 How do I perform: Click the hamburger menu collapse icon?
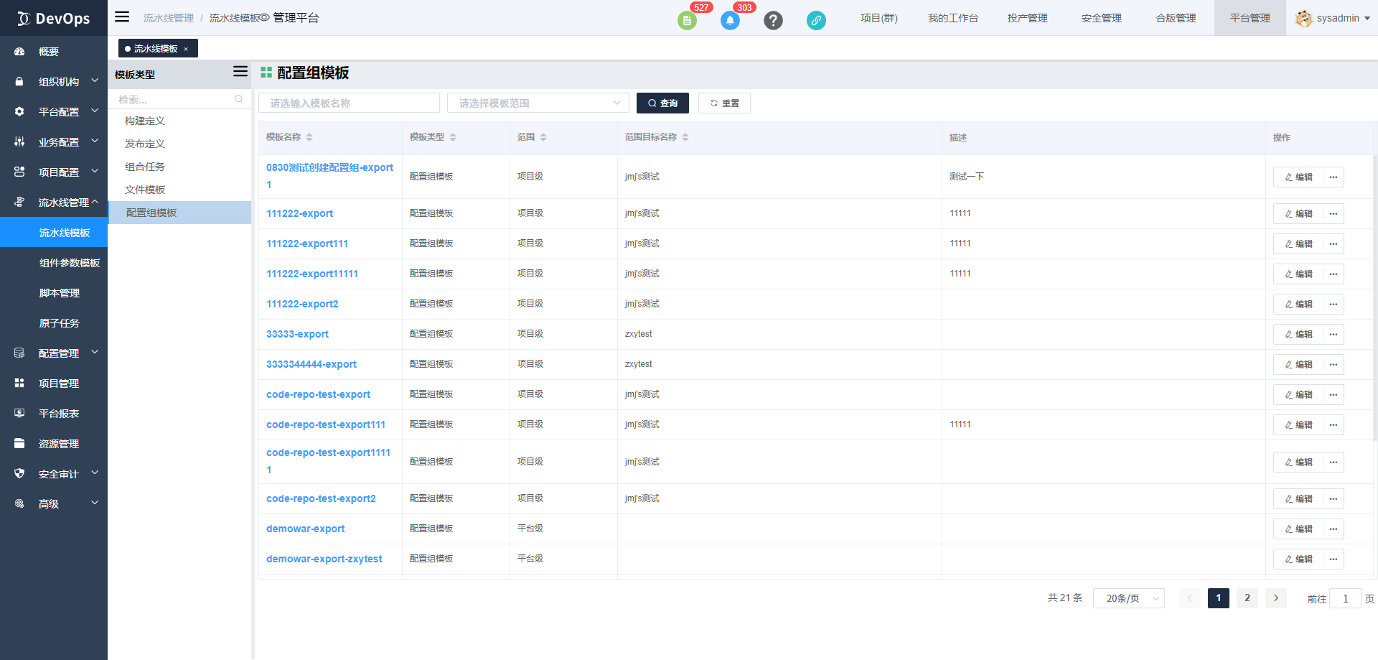tap(122, 17)
